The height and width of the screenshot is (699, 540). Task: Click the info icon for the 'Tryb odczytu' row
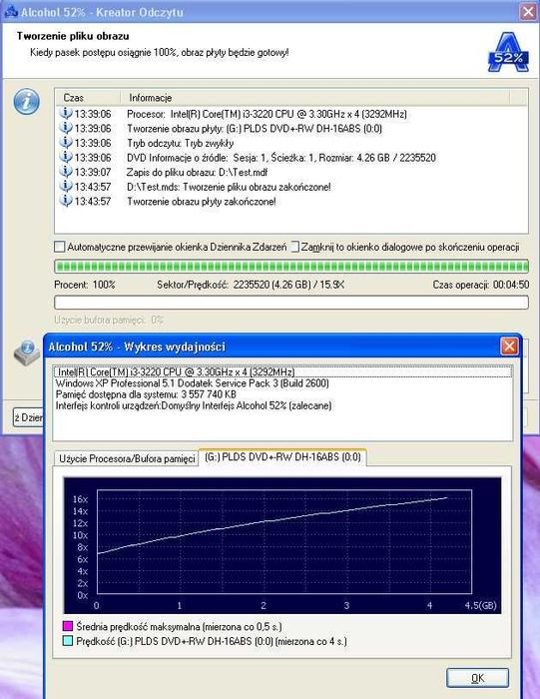[x=66, y=143]
